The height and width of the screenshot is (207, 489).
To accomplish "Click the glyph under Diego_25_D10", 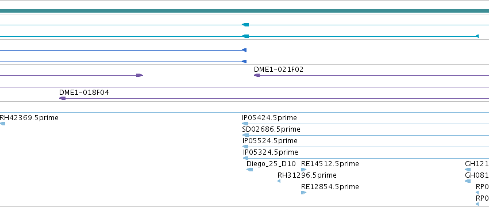I will (x=249, y=170).
